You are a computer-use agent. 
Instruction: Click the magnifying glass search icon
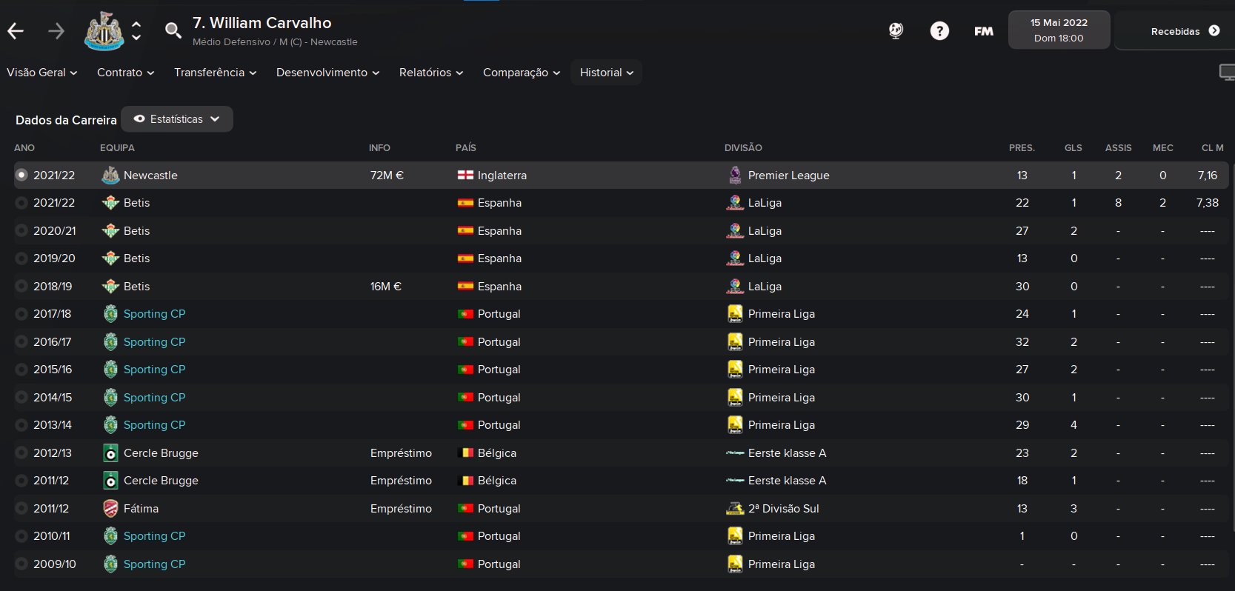click(x=173, y=30)
